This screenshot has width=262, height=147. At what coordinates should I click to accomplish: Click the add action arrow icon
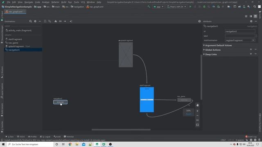point(65,21)
